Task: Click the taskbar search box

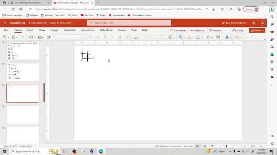Action: (35, 151)
